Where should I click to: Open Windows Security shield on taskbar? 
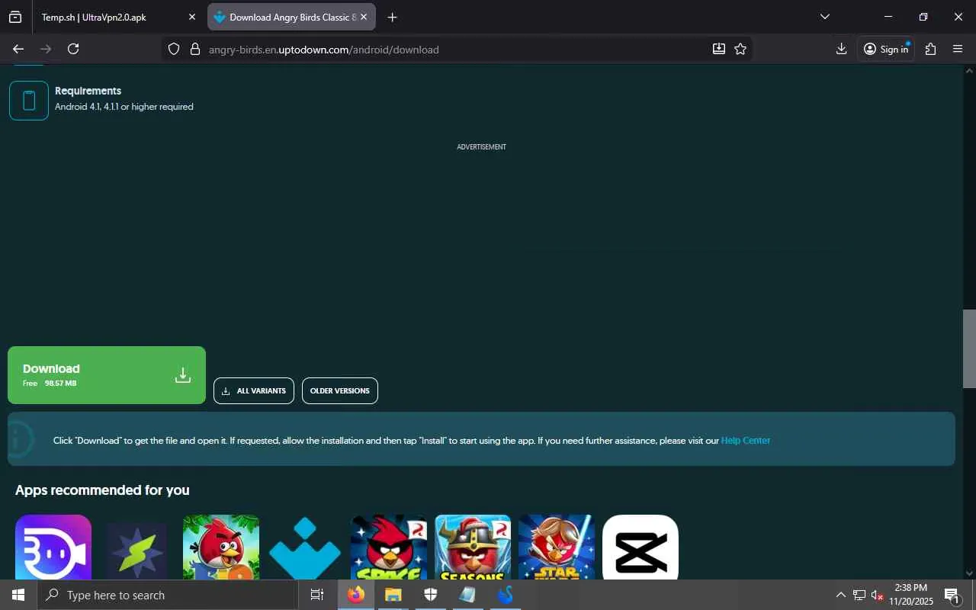tap(431, 595)
